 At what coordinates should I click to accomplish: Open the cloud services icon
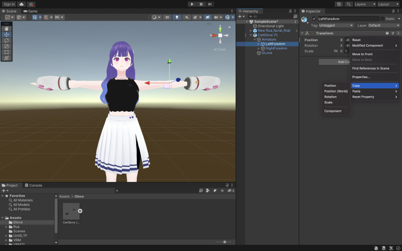(x=21, y=4)
